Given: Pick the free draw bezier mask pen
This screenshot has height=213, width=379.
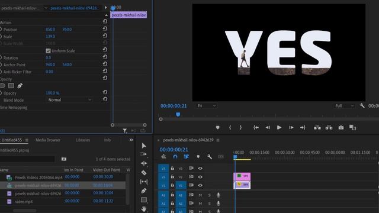Looking at the screenshot, I should (x=20, y=85).
